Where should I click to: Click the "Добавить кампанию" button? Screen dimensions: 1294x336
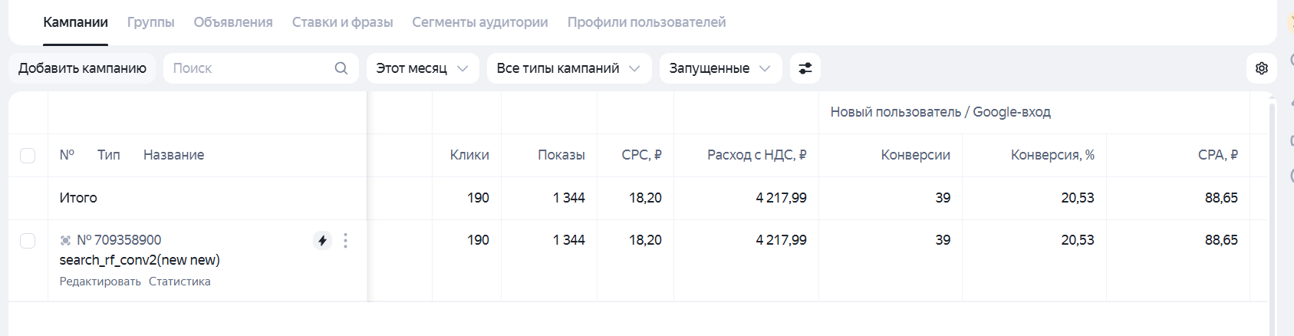(x=82, y=68)
